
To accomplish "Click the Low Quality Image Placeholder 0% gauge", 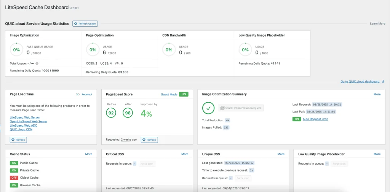I will 245,50.
